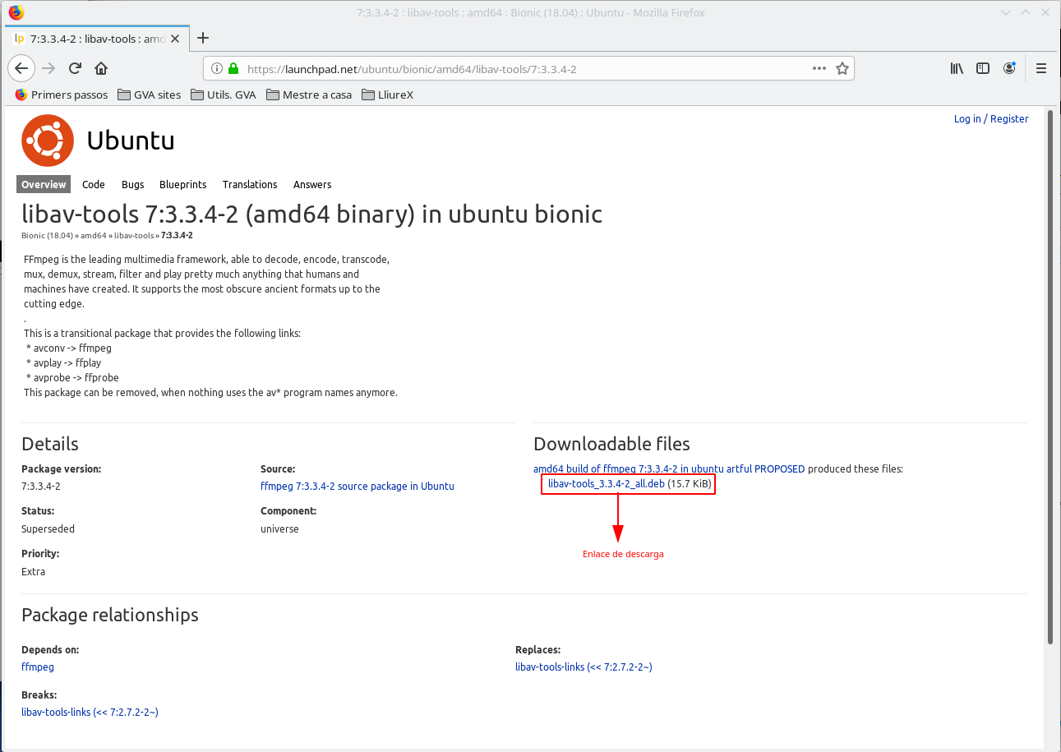Screen dimensions: 1061x752
Task: Click Log in / Register link
Action: point(990,119)
